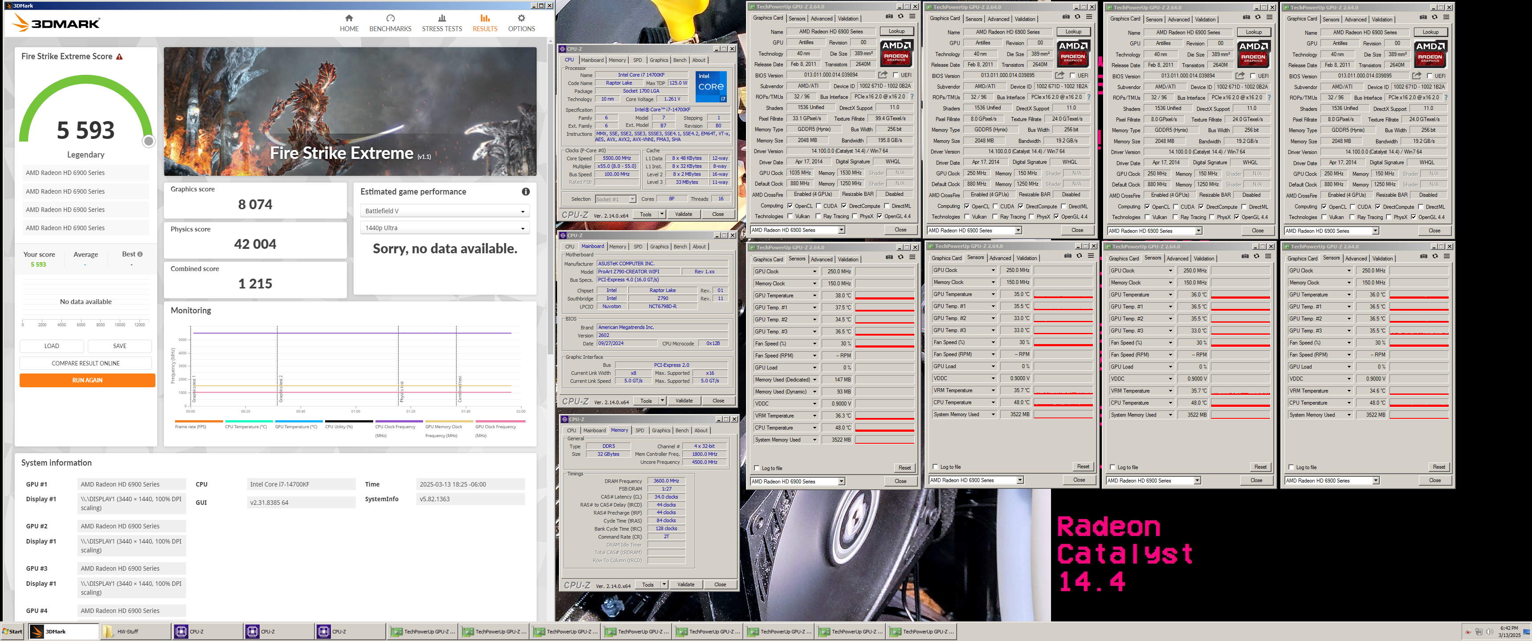This screenshot has height=641, width=1532.
Task: Open hamburger menu in leftmost top GPU-Z window
Action: 912,16
